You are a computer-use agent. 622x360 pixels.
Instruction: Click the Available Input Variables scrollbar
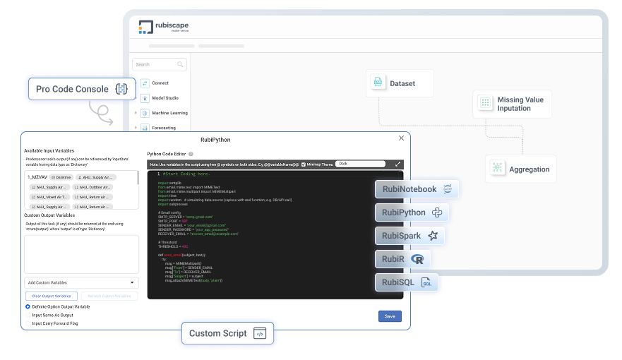point(138,178)
